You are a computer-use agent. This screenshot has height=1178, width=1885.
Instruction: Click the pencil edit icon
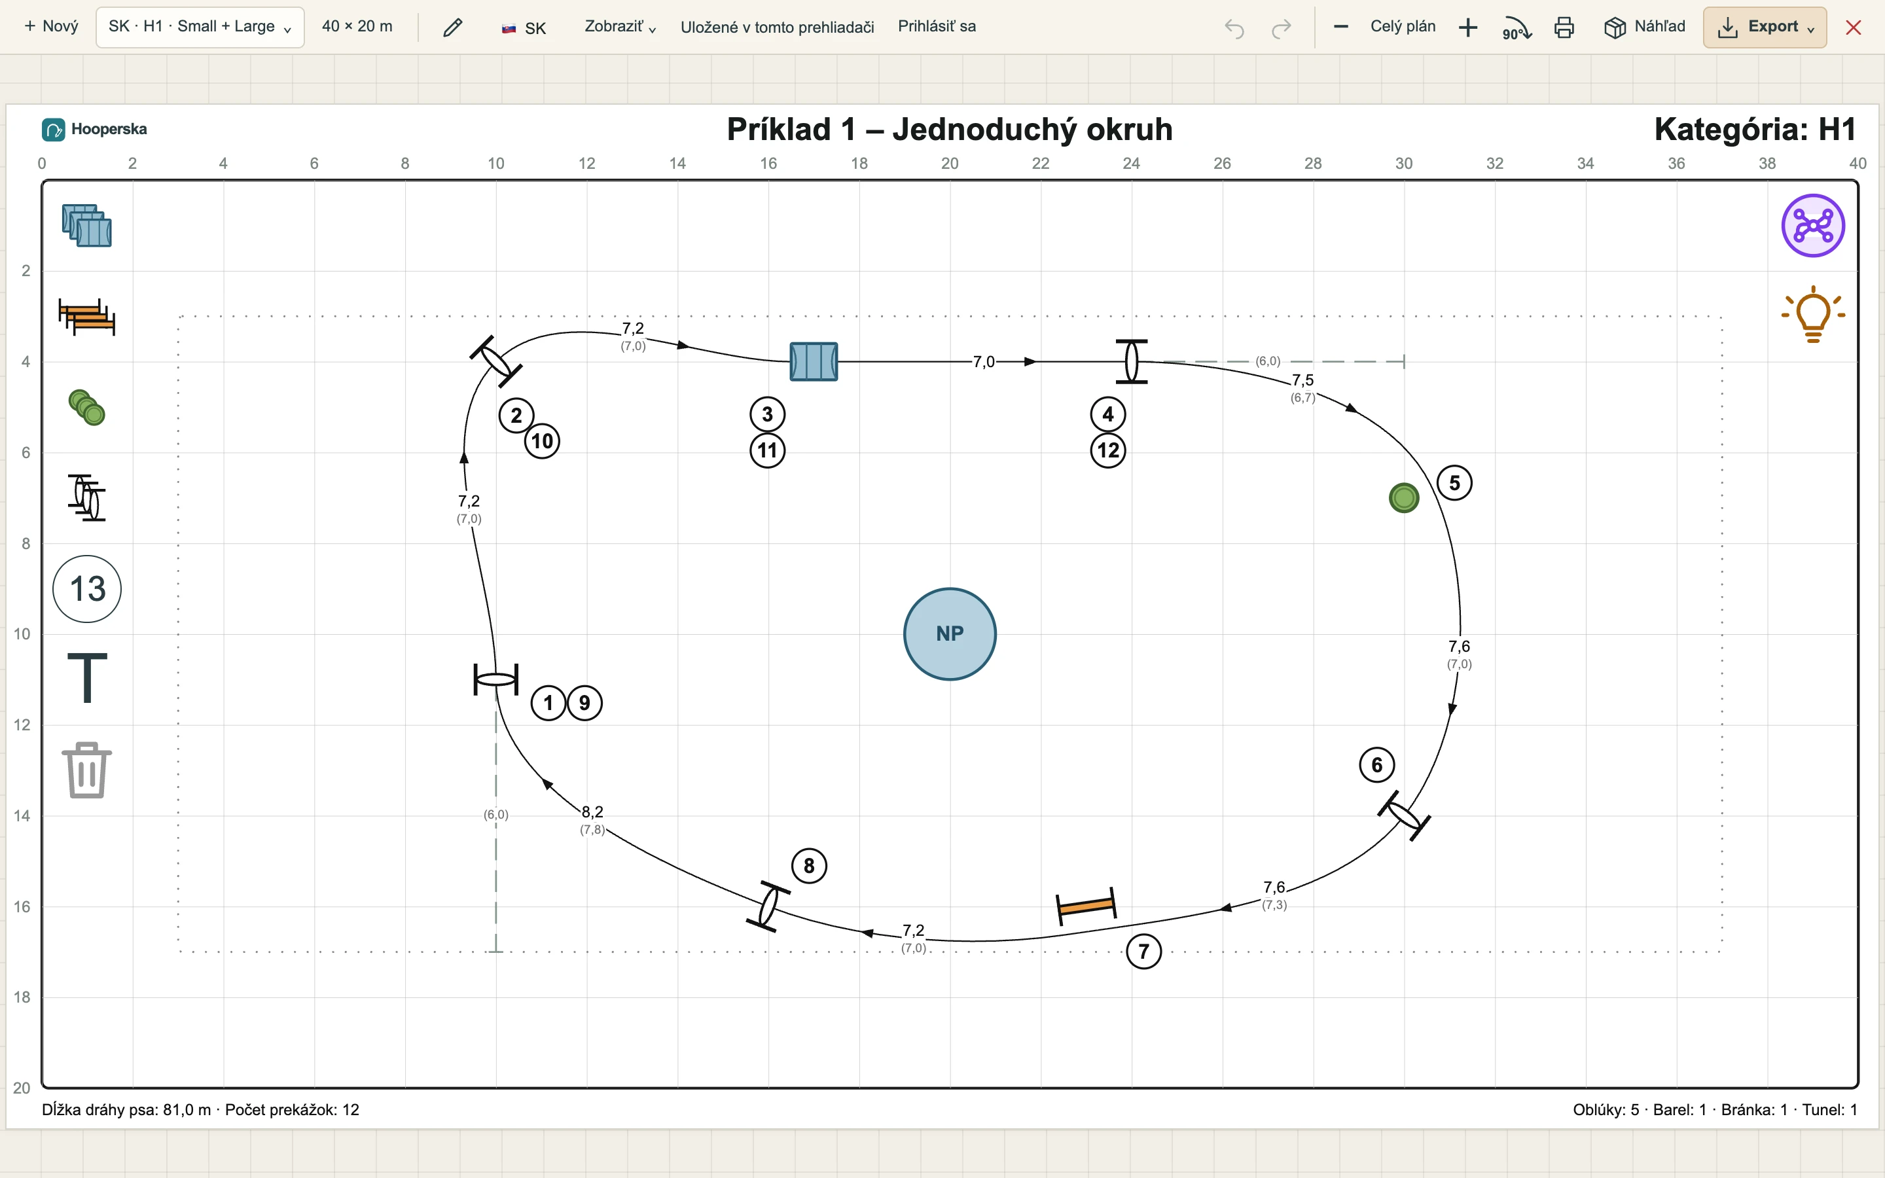(x=452, y=27)
